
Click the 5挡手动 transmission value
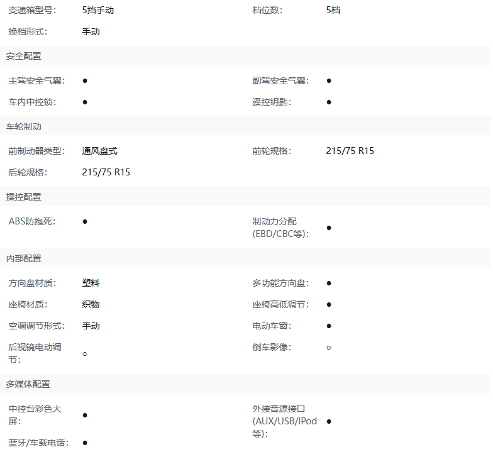[98, 10]
